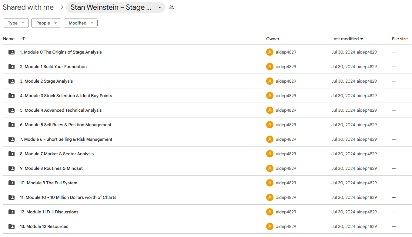Screen dimensions: 412x237
Task: Click owner avatar in Module 4 row
Action: coord(270,110)
